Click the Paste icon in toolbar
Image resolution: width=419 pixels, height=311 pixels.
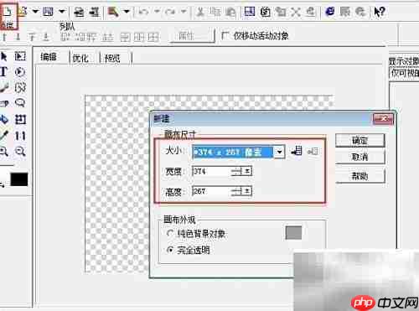click(x=230, y=12)
